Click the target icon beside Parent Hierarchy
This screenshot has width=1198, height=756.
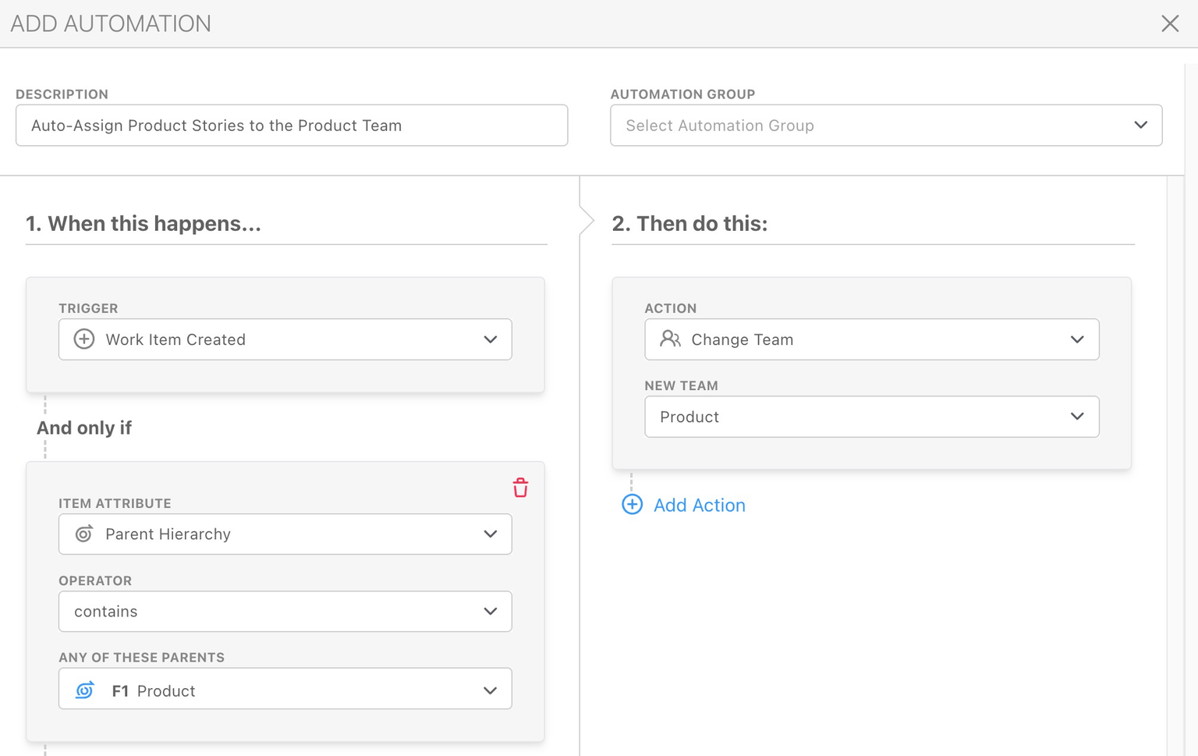click(x=84, y=534)
